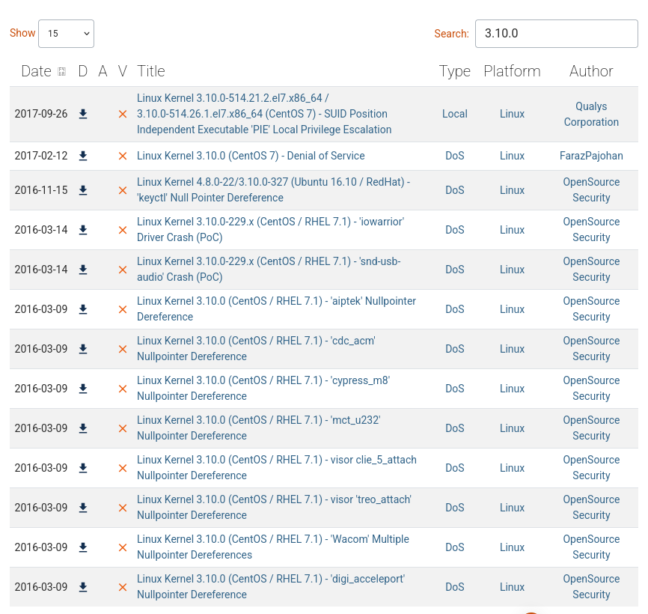Focus the Search field containing 3.10.0
Image resolution: width=648 pixels, height=614 pixels.
pos(556,34)
